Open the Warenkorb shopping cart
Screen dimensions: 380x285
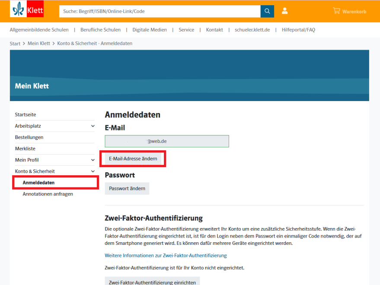click(x=349, y=11)
